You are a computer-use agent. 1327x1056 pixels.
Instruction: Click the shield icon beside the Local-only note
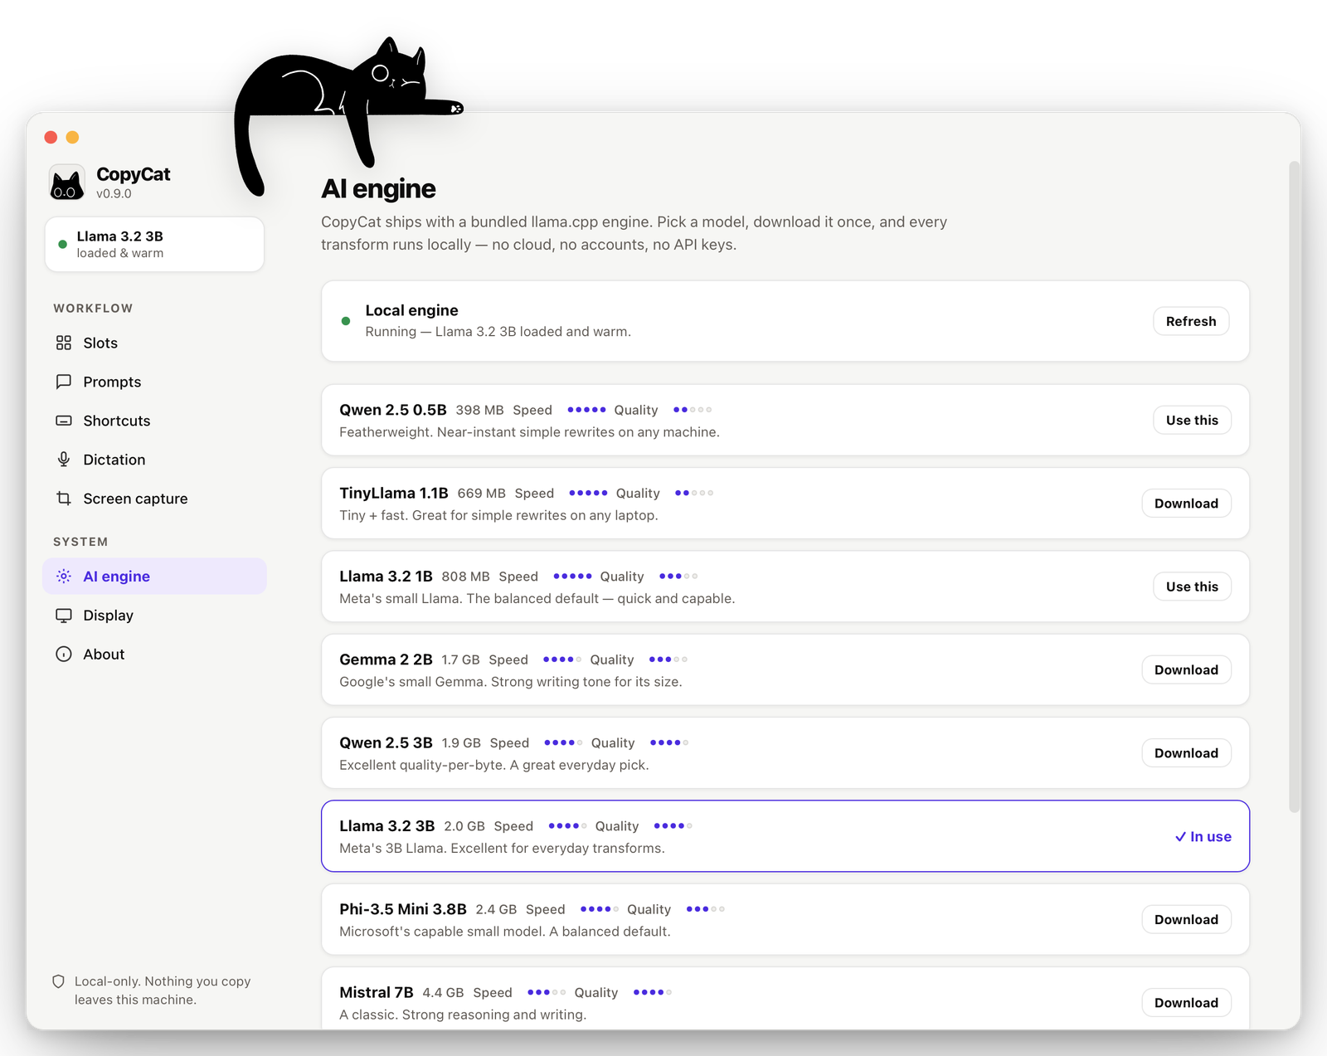(x=59, y=981)
